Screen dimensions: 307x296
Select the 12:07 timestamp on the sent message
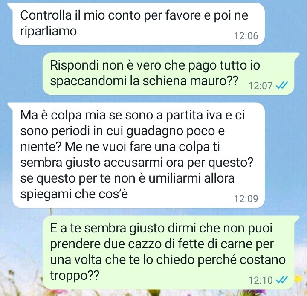point(261,86)
